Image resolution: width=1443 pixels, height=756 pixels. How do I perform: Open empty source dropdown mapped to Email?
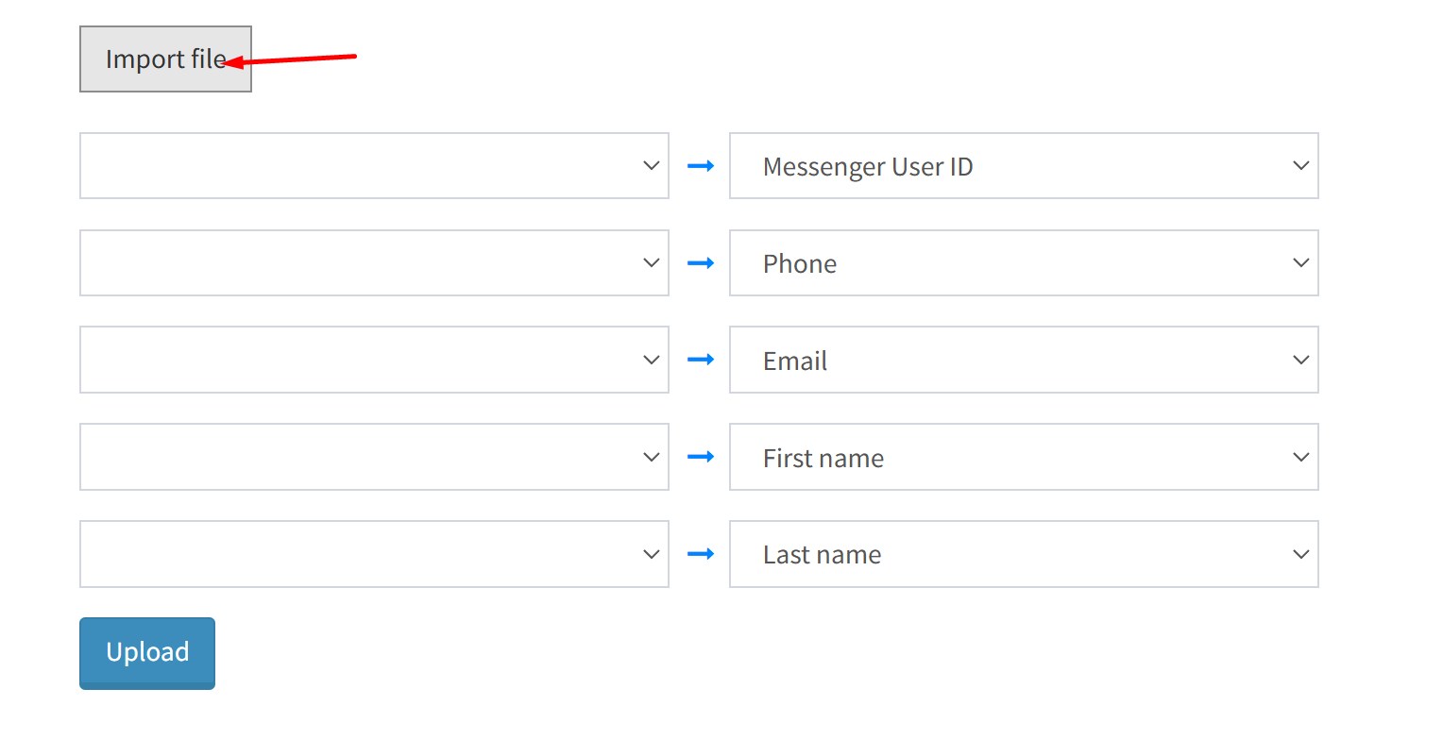pyautogui.click(x=374, y=360)
